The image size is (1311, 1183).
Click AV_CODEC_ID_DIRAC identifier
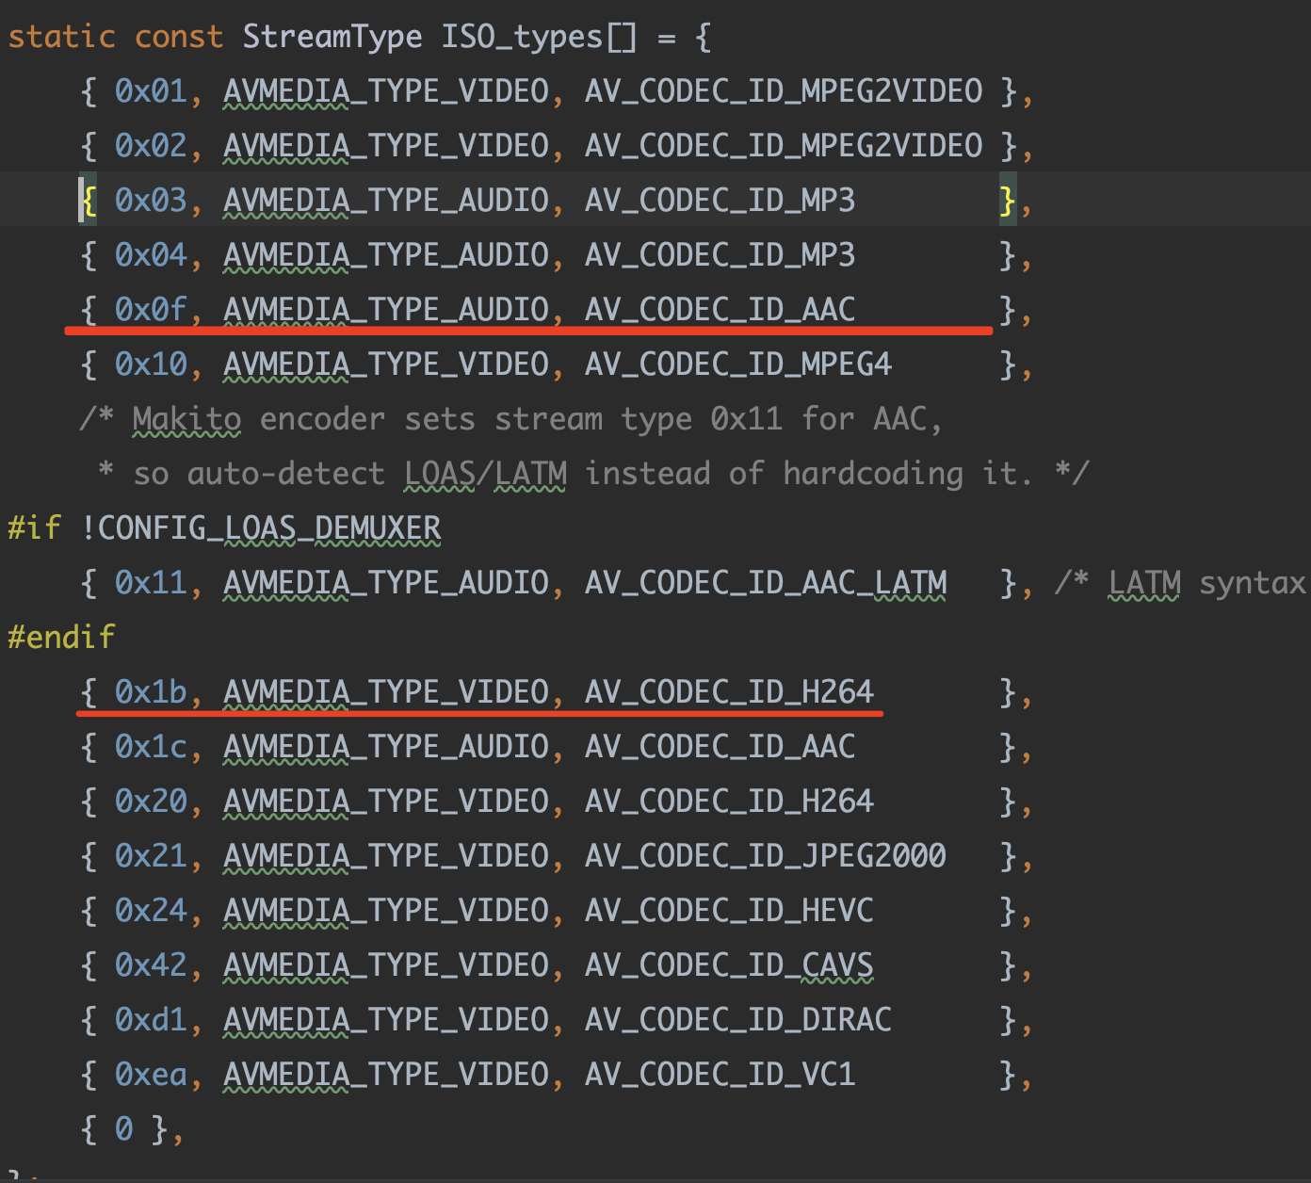[738, 1020]
